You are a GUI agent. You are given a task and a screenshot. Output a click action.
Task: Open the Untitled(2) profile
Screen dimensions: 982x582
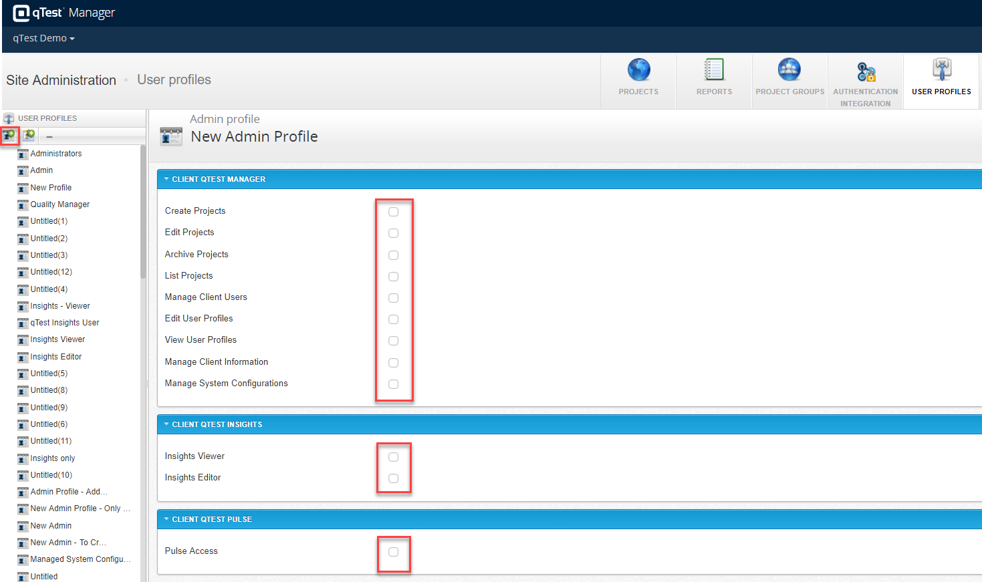tap(49, 239)
